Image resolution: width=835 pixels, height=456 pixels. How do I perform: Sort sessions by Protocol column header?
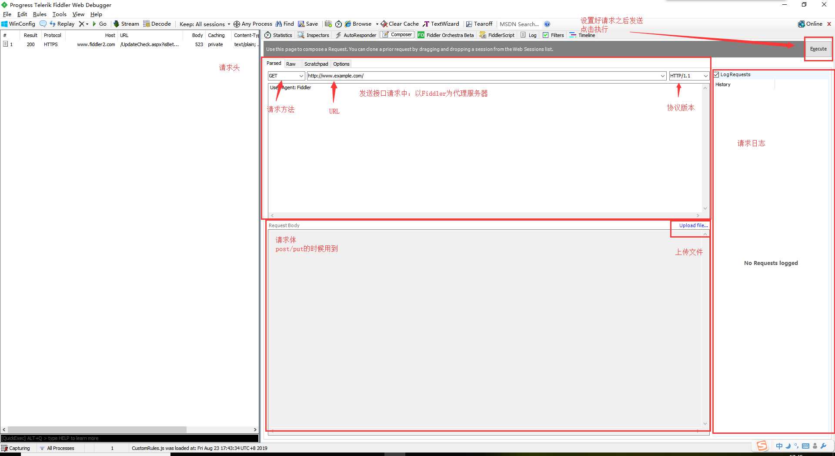(x=53, y=35)
